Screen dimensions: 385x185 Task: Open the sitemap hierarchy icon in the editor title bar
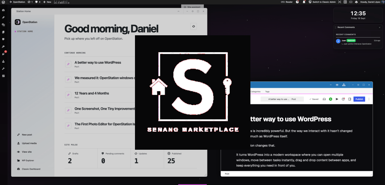(x=344, y=85)
